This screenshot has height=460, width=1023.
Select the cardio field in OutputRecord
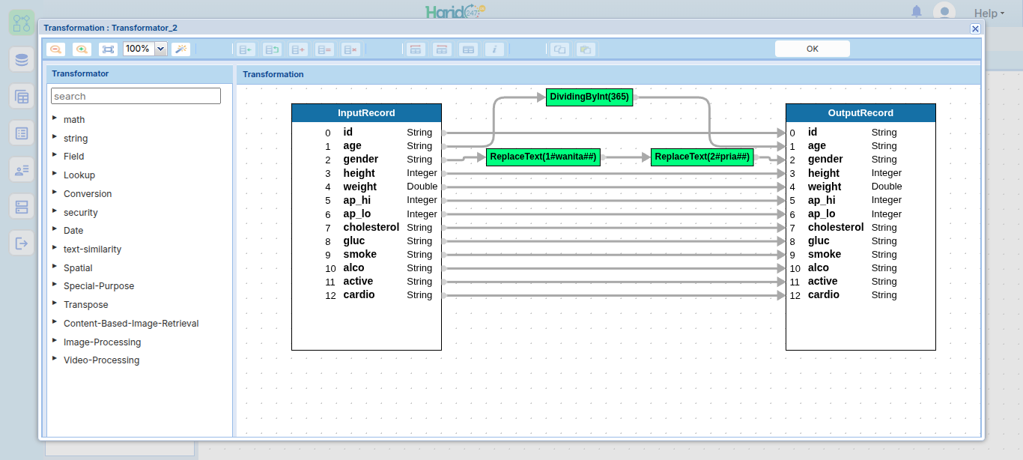coord(824,294)
